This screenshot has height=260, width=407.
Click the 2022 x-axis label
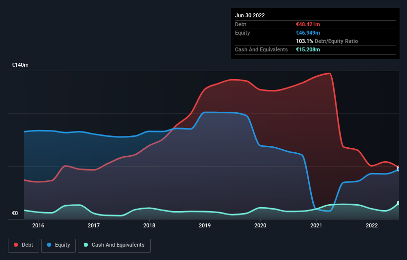tap(372, 225)
